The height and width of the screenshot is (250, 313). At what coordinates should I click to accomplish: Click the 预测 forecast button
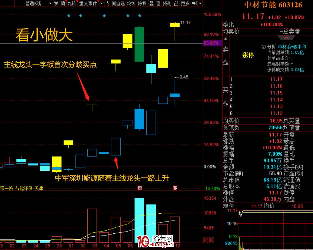coord(167,4)
